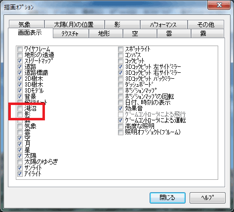The image size is (234, 212).
Task: Click the 閉じる button
Action: [x=167, y=198]
